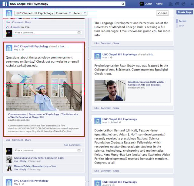Viewport: 194px width, 186px height.
Task: Go to Home in top bar
Action: [159, 4]
